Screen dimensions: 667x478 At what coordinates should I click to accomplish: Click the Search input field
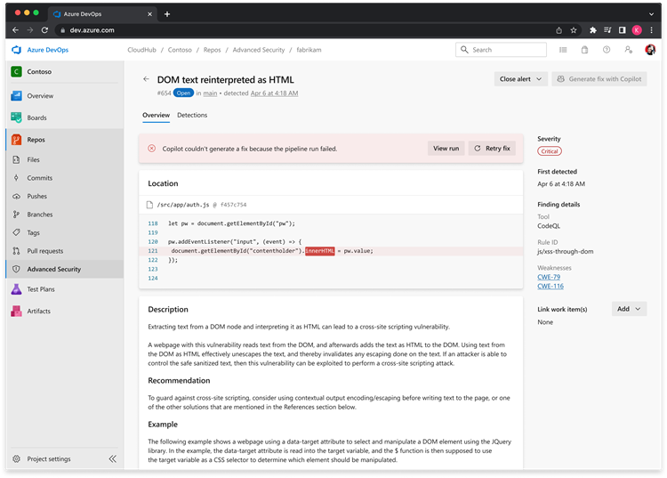point(501,50)
